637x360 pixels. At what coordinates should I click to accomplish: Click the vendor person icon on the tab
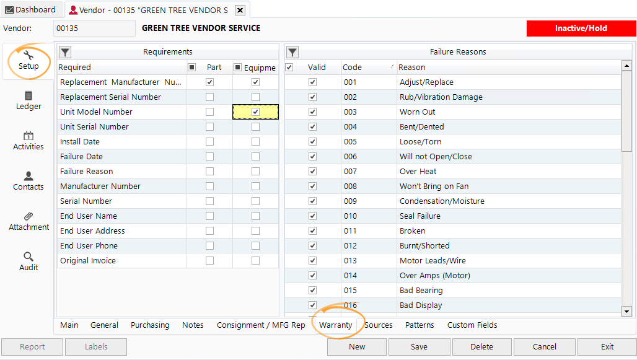[x=76, y=10]
